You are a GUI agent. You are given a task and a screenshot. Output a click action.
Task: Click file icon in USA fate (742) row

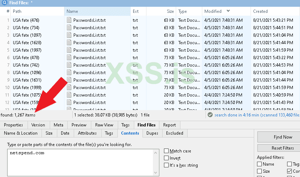click(x=69, y=65)
